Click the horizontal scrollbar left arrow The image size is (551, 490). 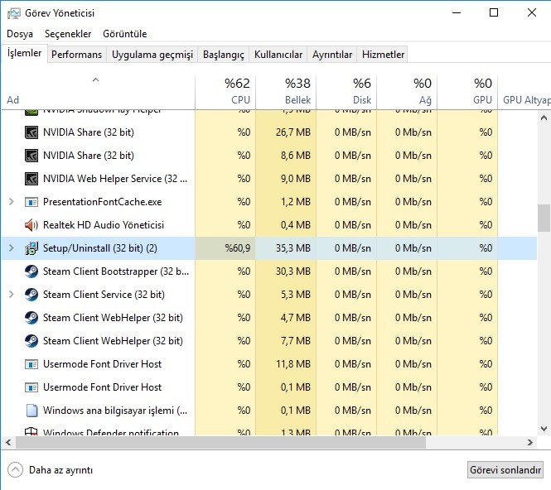click(x=8, y=443)
